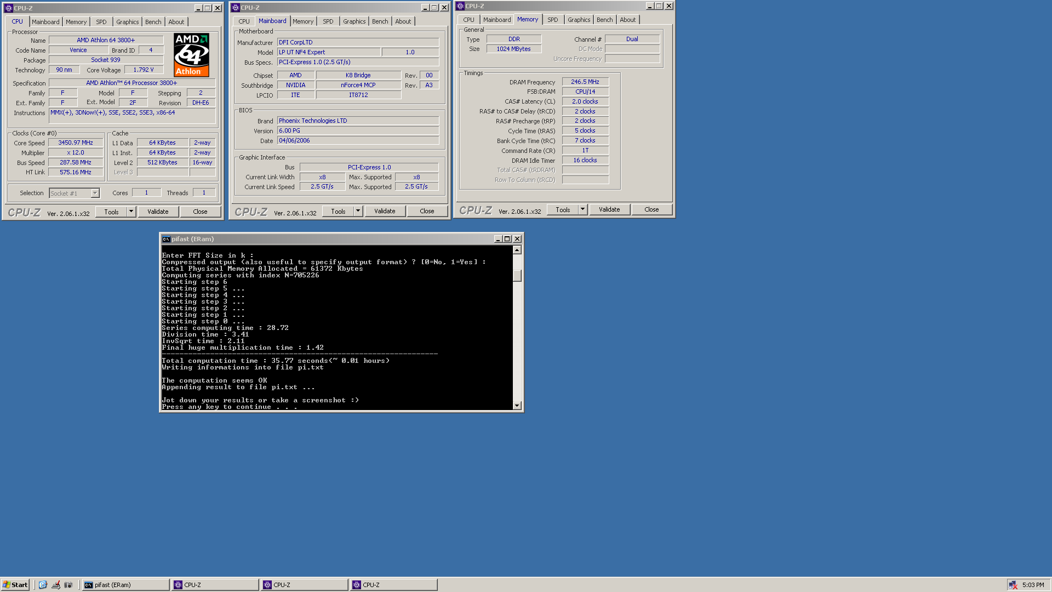Click Validate in the left CPU-Z window
1052x592 pixels.
point(158,212)
